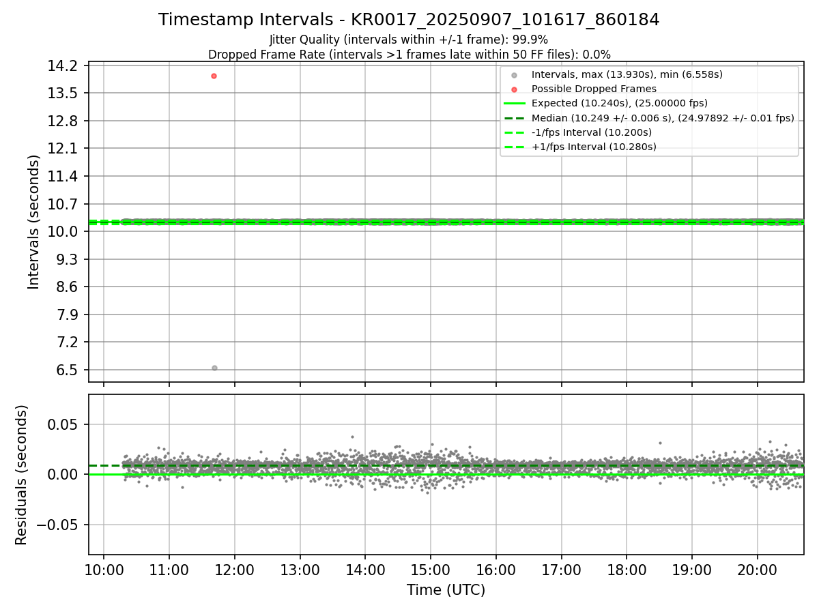Click the gray minimum interval point near 6.5s
This screenshot has height=614, width=819.
(214, 368)
